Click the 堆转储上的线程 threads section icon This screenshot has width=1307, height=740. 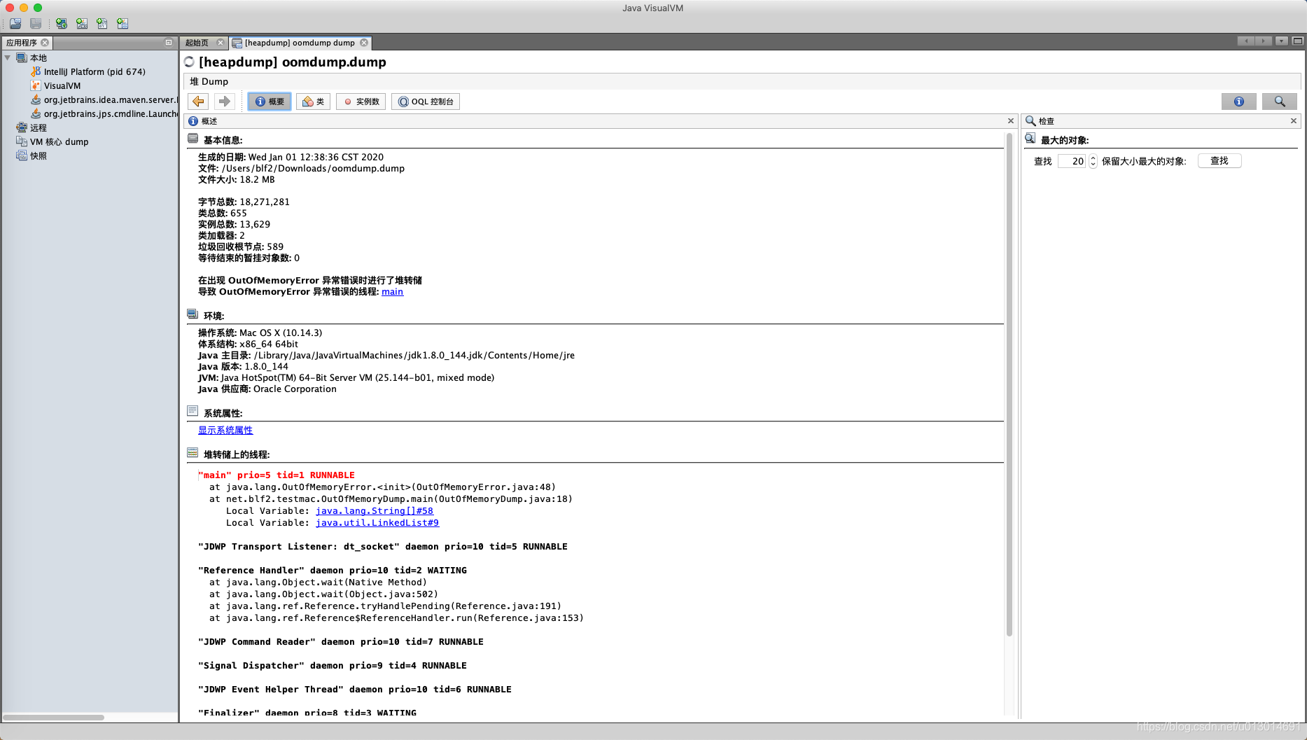[193, 453]
